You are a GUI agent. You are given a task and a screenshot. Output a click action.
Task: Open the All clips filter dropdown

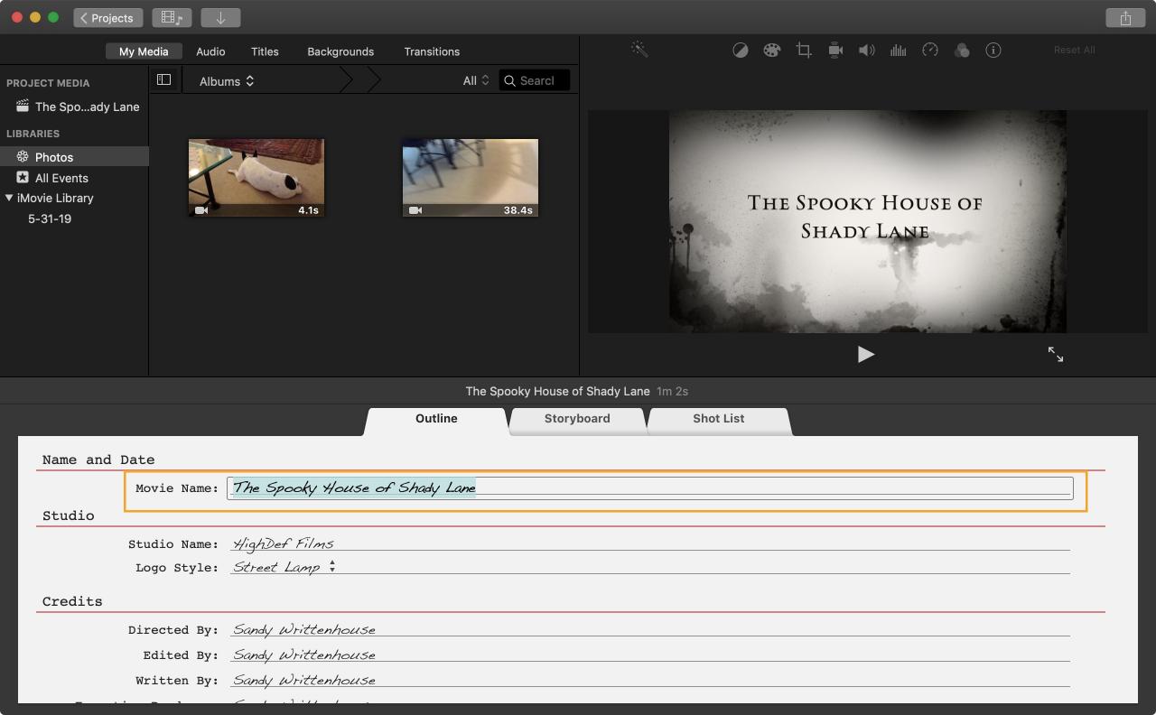tap(476, 81)
